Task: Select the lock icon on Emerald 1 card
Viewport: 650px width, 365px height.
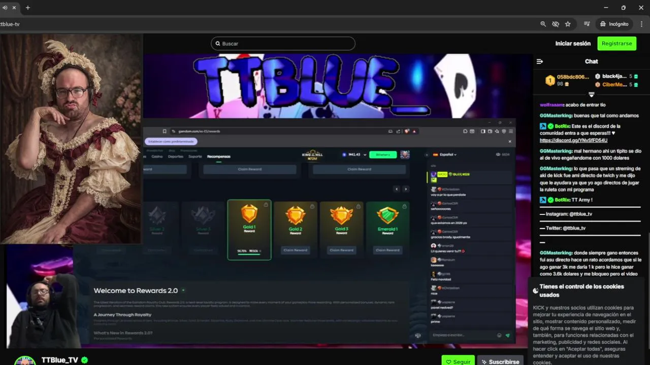Action: [x=404, y=206]
